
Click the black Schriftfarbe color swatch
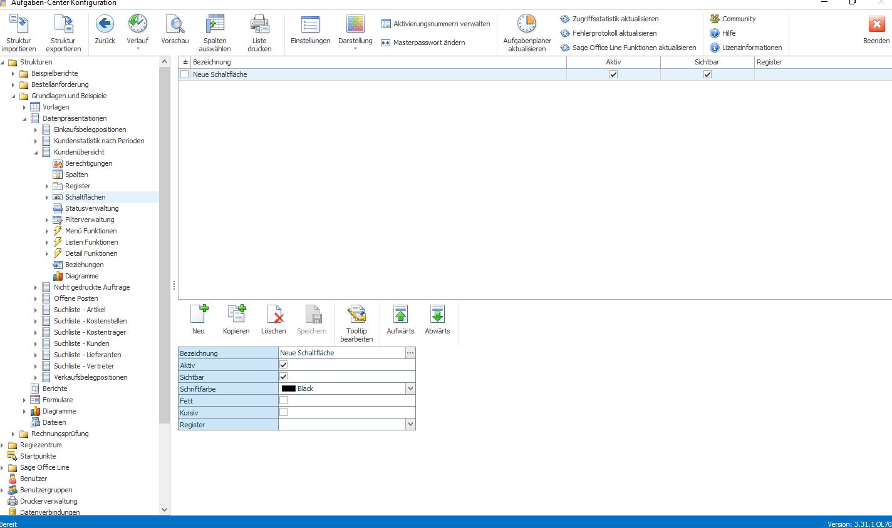(x=288, y=388)
